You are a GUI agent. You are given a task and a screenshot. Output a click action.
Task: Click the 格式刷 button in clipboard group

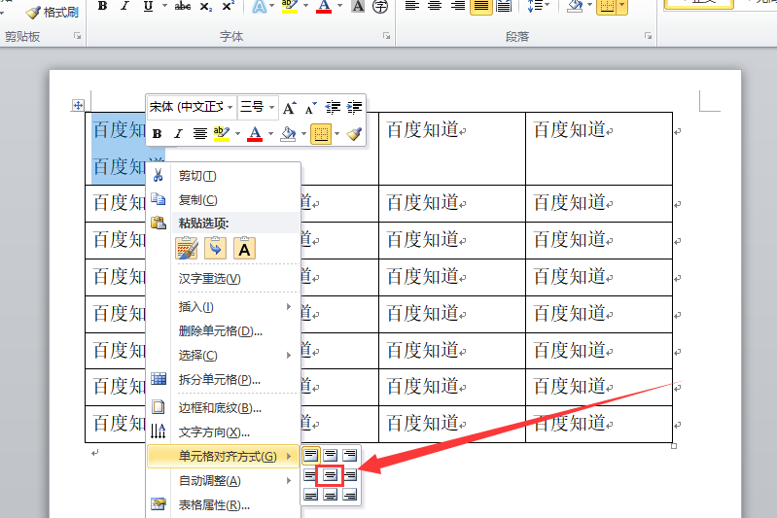click(x=53, y=12)
